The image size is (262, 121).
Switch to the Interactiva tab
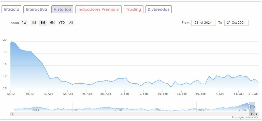(x=36, y=9)
